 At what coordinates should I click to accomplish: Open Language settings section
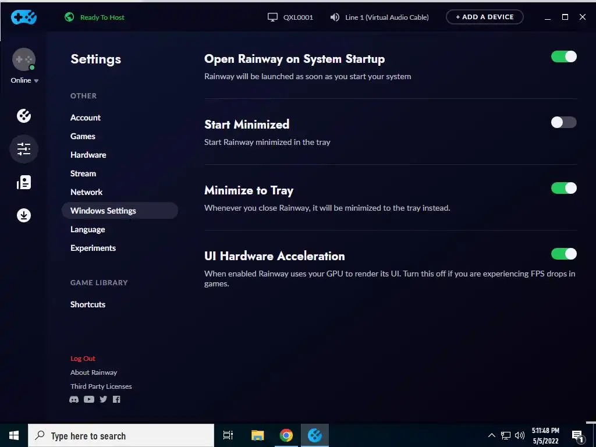[88, 229]
